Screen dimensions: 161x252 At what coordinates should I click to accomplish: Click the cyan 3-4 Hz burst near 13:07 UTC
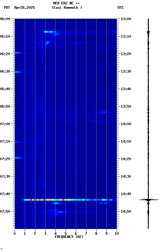[x=50, y=32]
